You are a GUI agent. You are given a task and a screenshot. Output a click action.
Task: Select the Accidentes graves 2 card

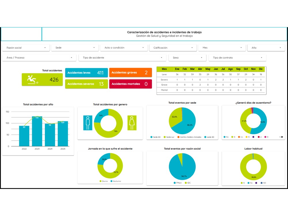(x=130, y=73)
